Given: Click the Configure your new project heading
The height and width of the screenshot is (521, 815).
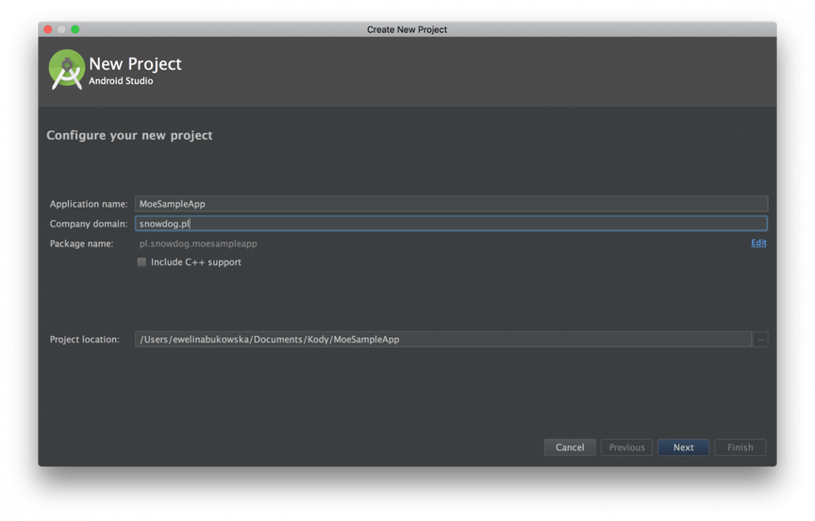Looking at the screenshot, I should pos(129,135).
